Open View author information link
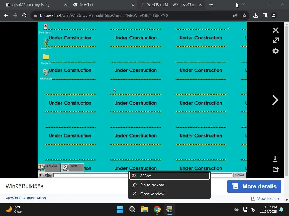Image resolution: width=289 pixels, height=216 pixels. pyautogui.click(x=26, y=198)
